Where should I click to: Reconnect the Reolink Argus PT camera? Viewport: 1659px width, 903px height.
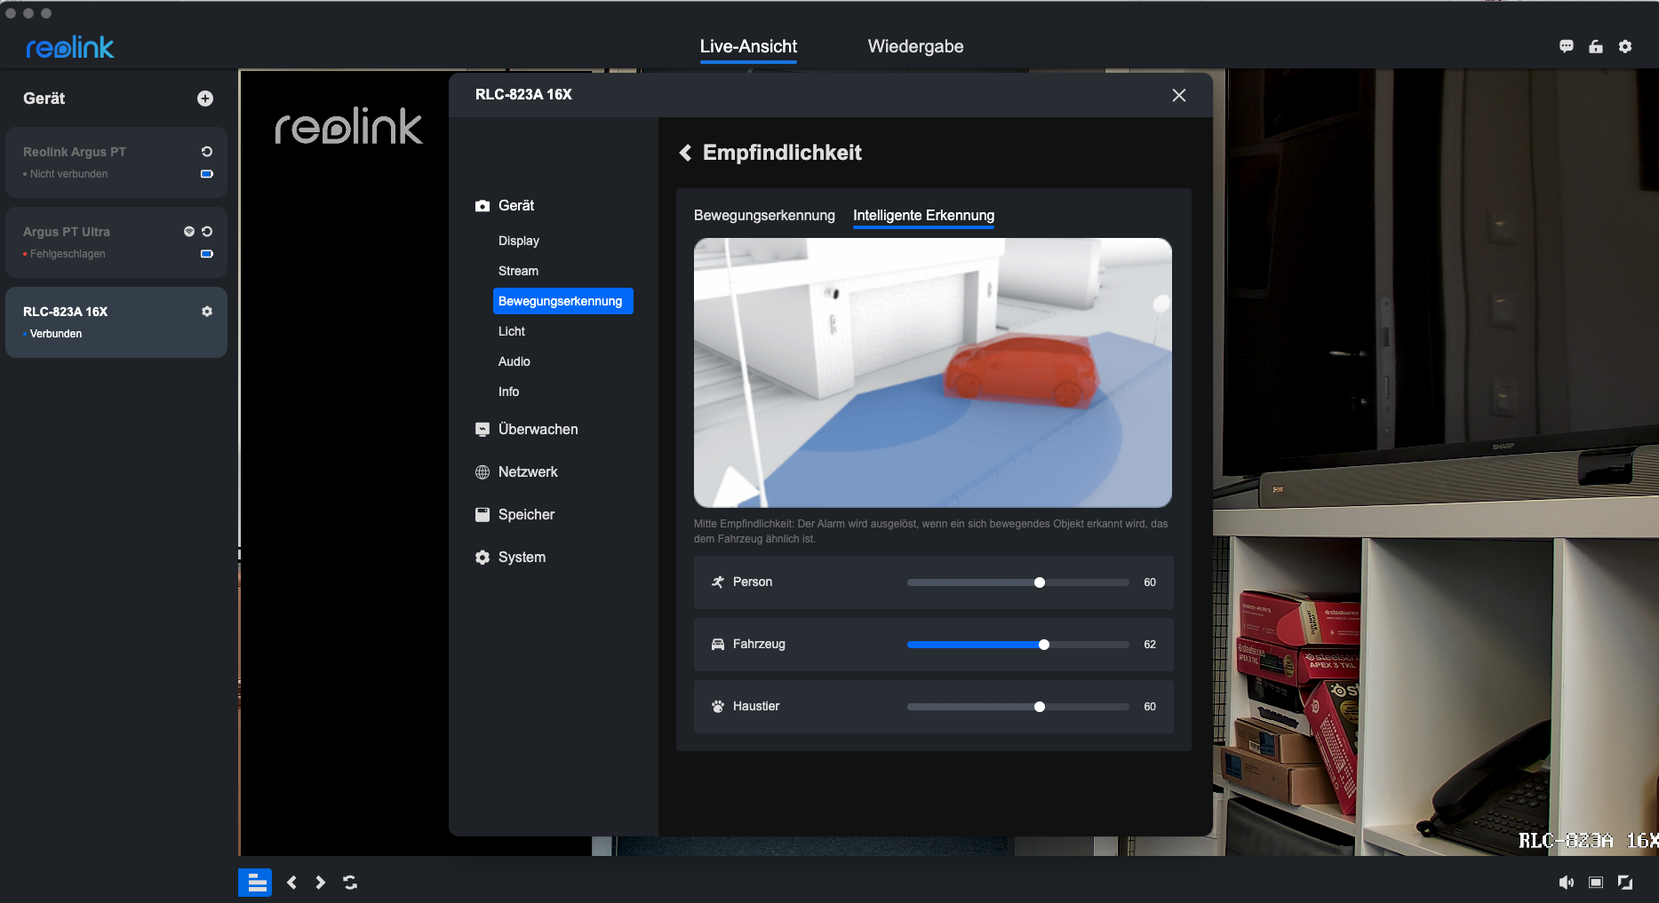pos(207,152)
